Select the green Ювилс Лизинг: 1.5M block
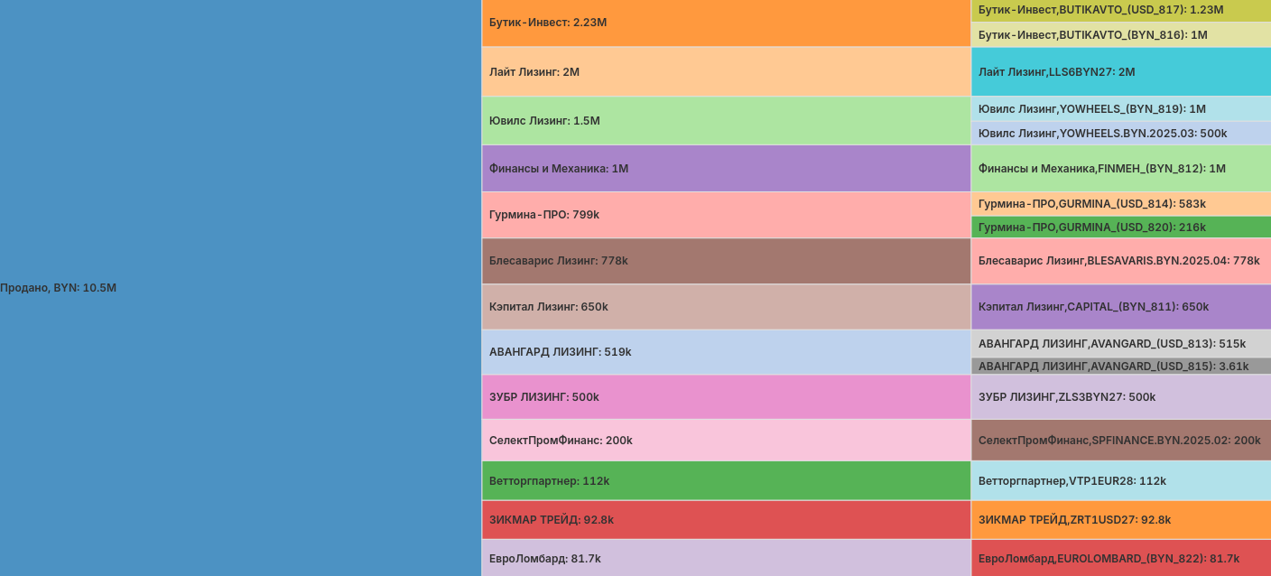The width and height of the screenshot is (1271, 576). [x=726, y=120]
